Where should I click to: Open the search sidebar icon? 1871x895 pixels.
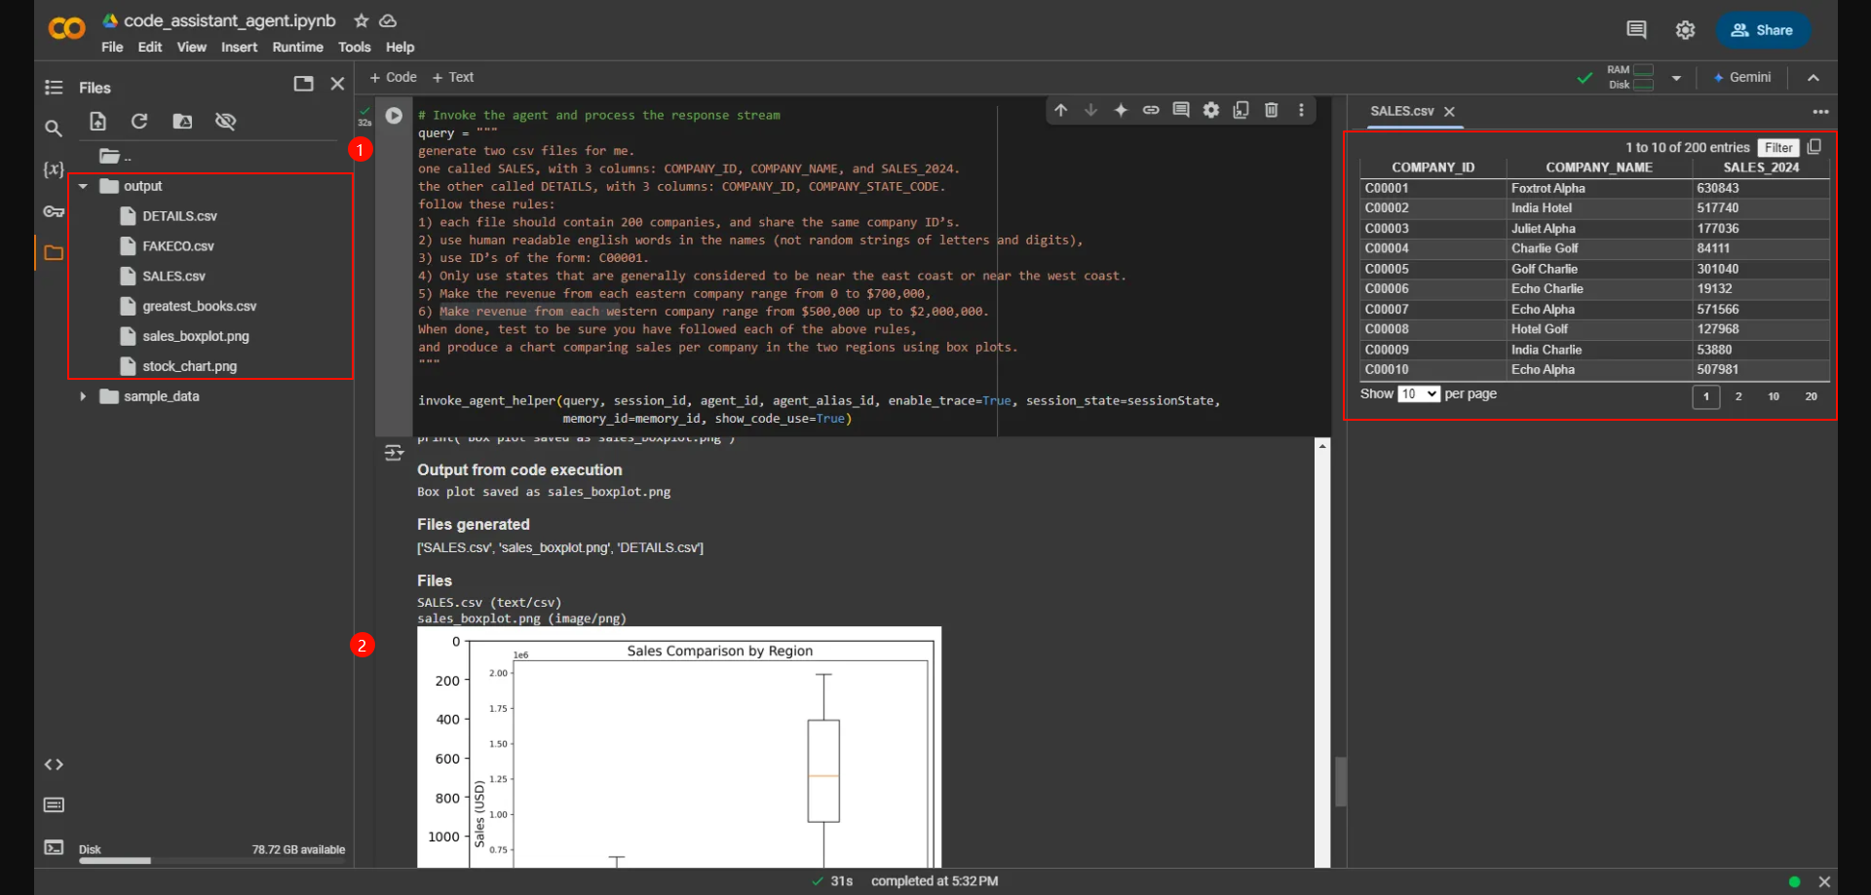point(54,128)
